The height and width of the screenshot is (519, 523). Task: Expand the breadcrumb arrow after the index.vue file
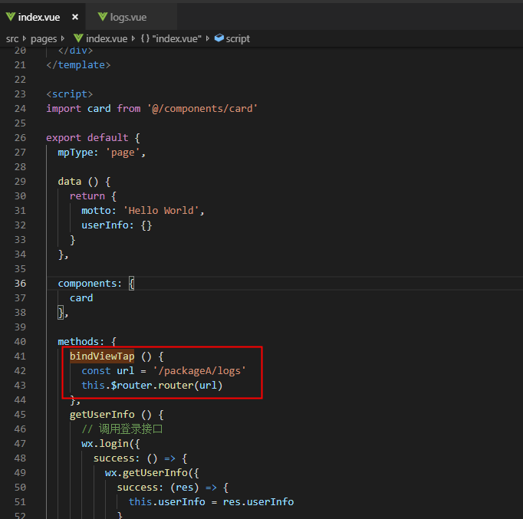coord(133,38)
